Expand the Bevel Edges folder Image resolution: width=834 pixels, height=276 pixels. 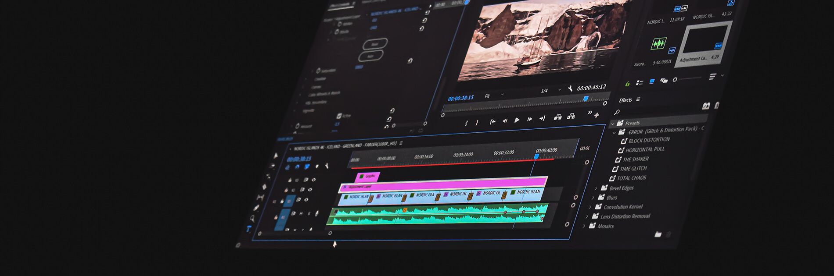(596, 188)
